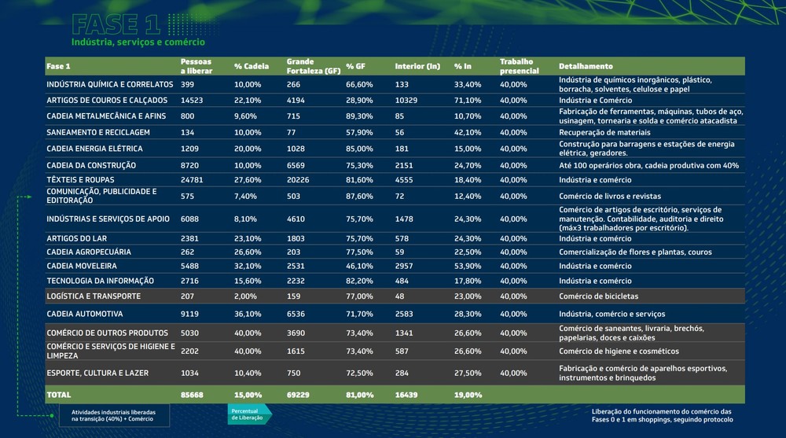This screenshot has height=438, width=786.
Task: Click the "FASE 1" title heading
Action: point(116,24)
